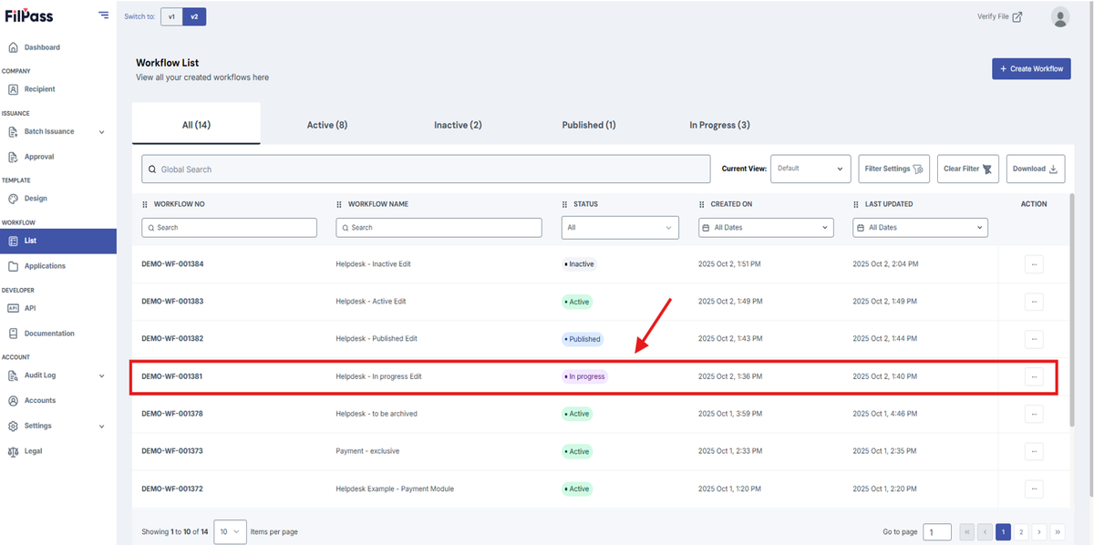The width and height of the screenshot is (1094, 545).
Task: Open the workflow List menu item
Action: pyautogui.click(x=58, y=241)
